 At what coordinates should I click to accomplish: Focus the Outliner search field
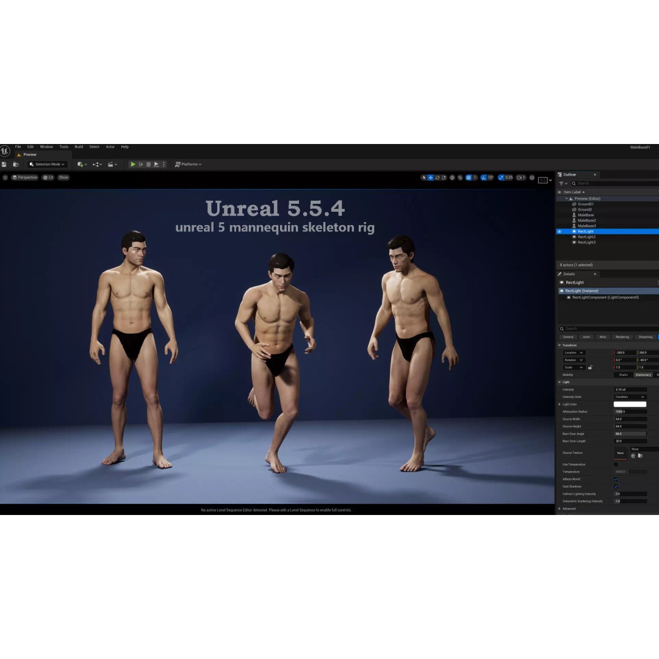click(x=614, y=184)
